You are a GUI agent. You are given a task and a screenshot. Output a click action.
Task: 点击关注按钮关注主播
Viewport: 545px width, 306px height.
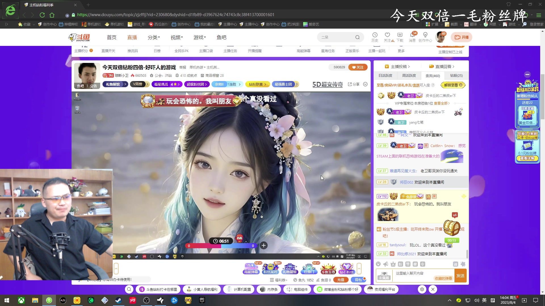pos(358,67)
